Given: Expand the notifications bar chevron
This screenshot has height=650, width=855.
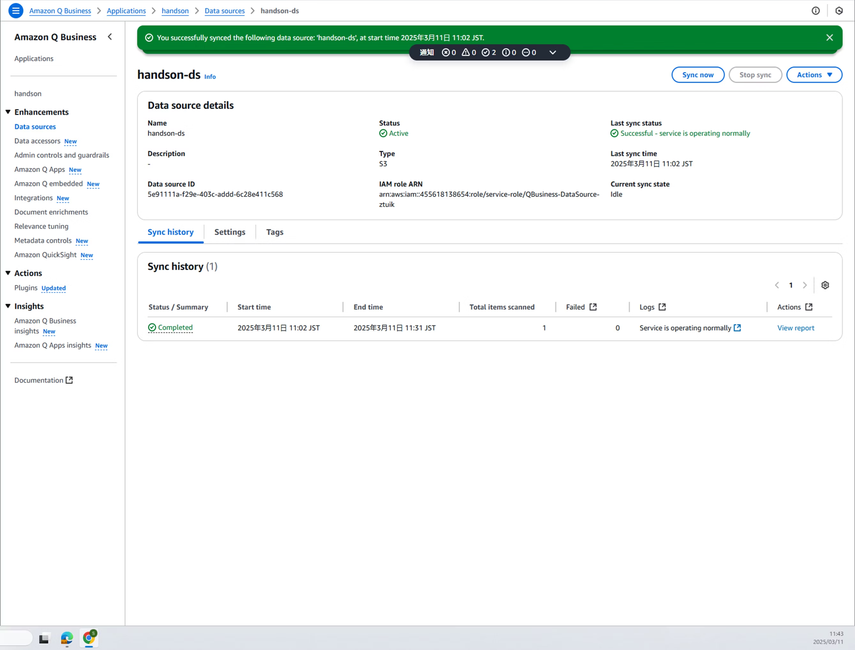Looking at the screenshot, I should click(x=553, y=53).
